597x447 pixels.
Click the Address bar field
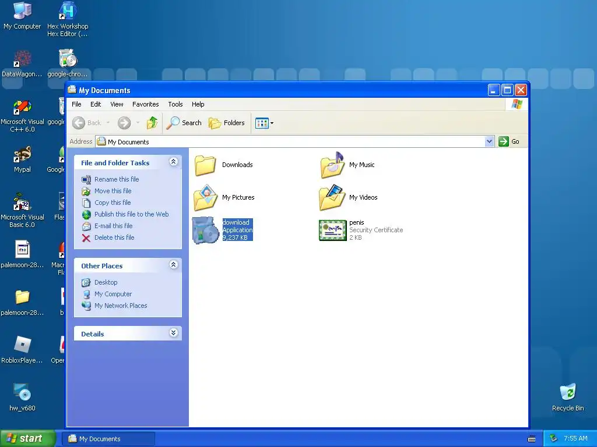click(290, 142)
